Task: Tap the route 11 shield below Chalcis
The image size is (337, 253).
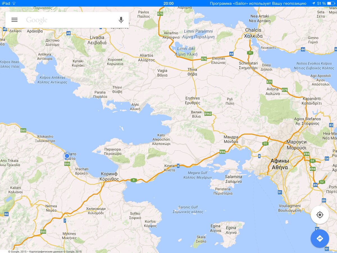Action: (250, 53)
